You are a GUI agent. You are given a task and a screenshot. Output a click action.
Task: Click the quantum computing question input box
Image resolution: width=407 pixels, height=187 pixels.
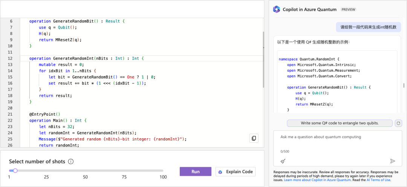click(x=339, y=137)
